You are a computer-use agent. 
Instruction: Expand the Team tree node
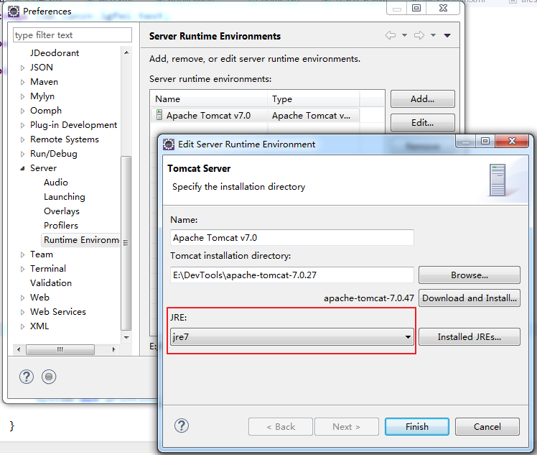pyautogui.click(x=22, y=254)
